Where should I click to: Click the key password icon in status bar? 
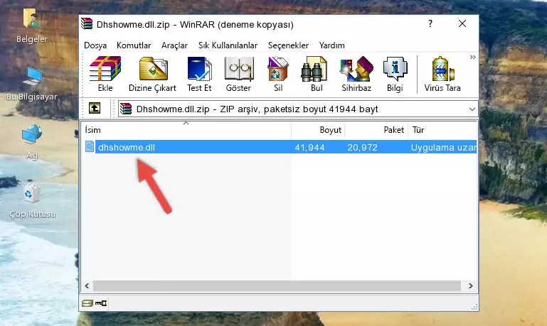tap(101, 303)
